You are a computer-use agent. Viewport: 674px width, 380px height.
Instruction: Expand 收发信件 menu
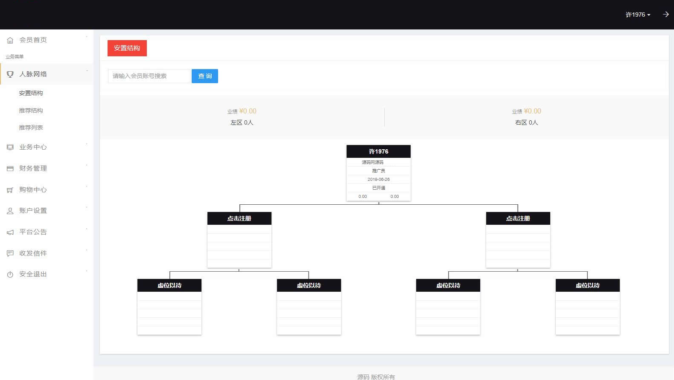coord(47,253)
